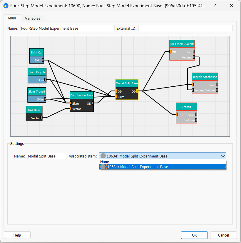Select the Skim Bicycle node
The width and height of the screenshot is (241, 243).
37,72
